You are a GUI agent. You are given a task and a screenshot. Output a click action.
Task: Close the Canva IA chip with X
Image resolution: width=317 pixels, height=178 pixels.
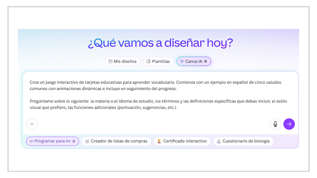point(205,62)
